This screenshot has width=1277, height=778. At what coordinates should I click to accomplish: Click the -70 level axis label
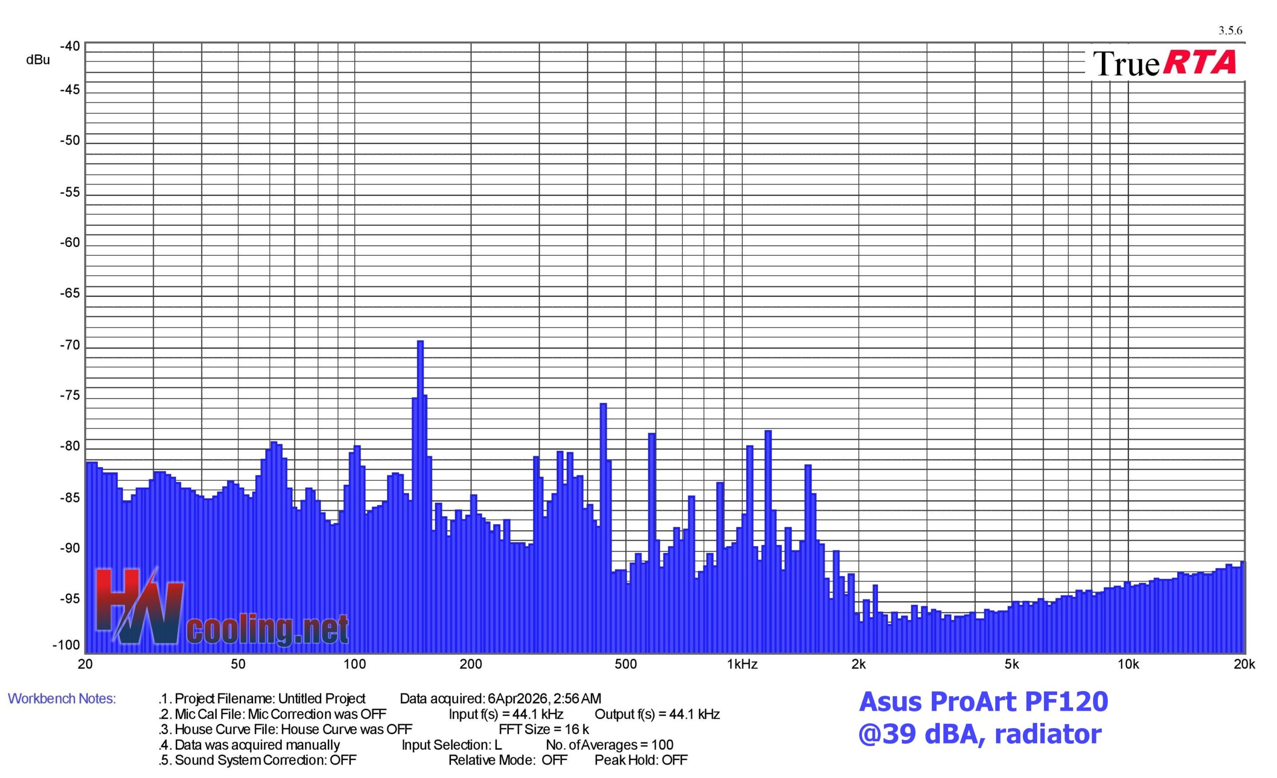(69, 346)
